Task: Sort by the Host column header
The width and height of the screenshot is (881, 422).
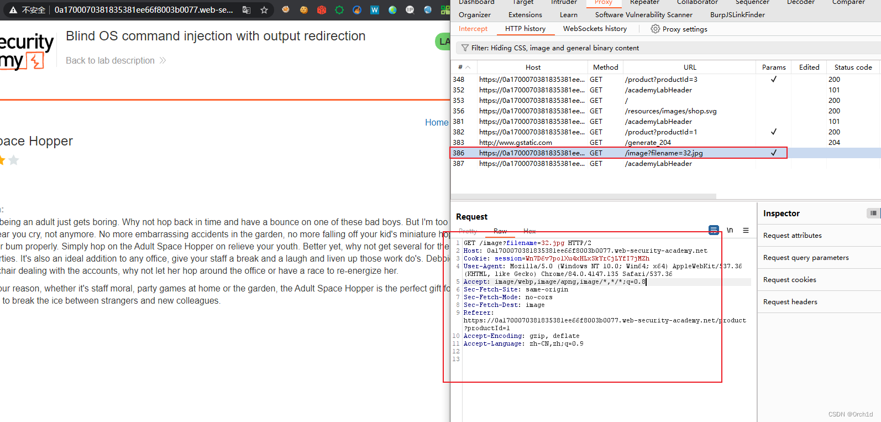Action: point(533,67)
